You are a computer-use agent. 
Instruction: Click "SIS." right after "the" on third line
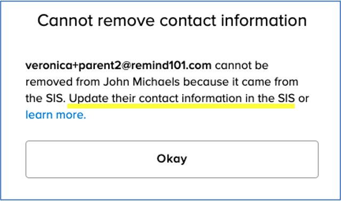(x=55, y=98)
